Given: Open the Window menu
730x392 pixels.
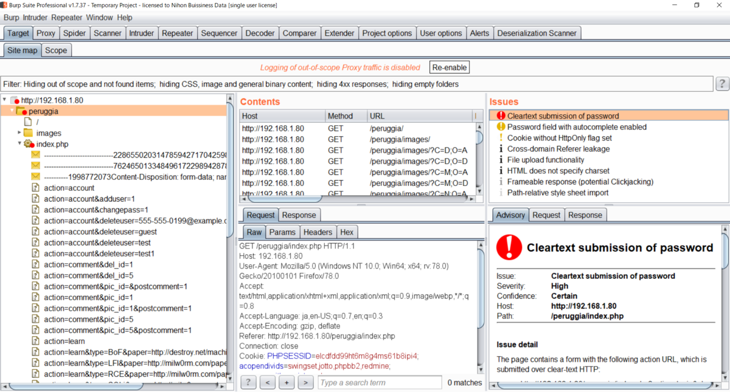Looking at the screenshot, I should coord(99,18).
